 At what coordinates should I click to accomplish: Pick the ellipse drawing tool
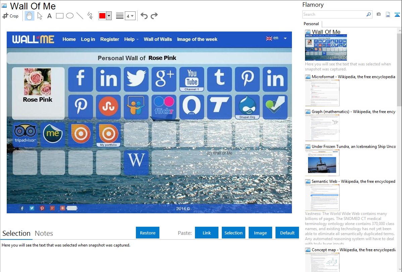click(x=70, y=16)
